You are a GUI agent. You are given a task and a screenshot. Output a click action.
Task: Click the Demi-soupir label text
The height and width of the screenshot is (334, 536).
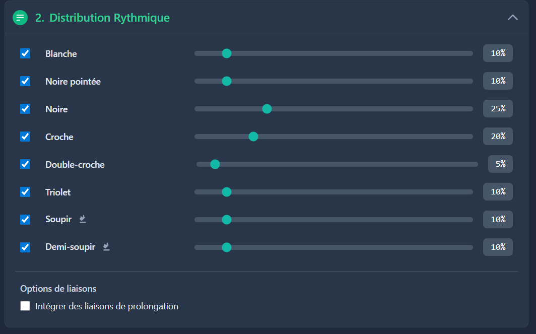70,247
